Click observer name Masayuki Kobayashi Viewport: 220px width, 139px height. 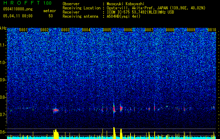tap(126, 4)
